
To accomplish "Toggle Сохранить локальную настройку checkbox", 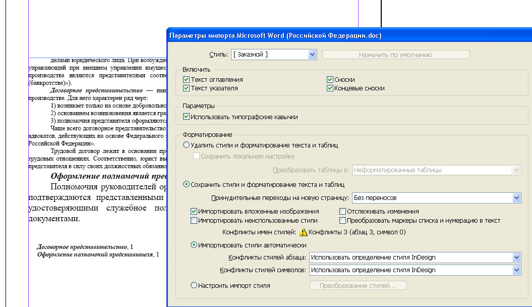I will pos(196,156).
